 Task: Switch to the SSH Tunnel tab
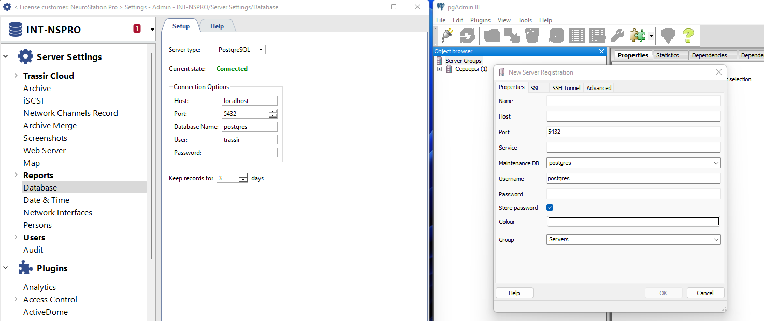[x=566, y=88]
